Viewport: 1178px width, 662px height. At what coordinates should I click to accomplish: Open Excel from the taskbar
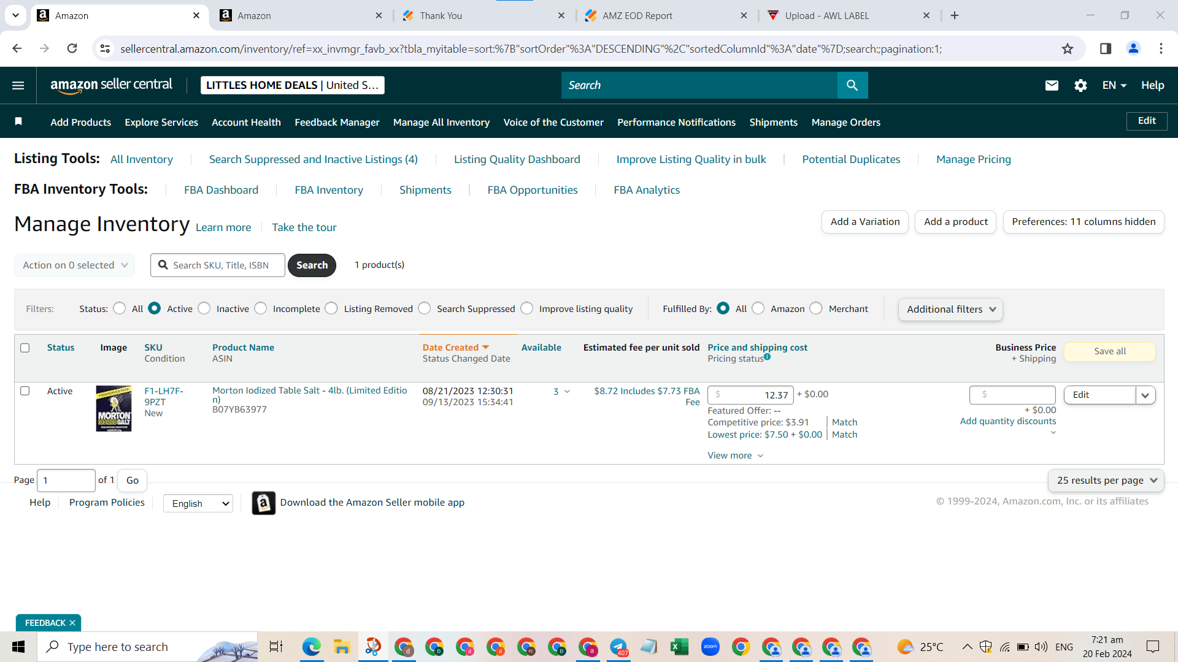pyautogui.click(x=679, y=647)
